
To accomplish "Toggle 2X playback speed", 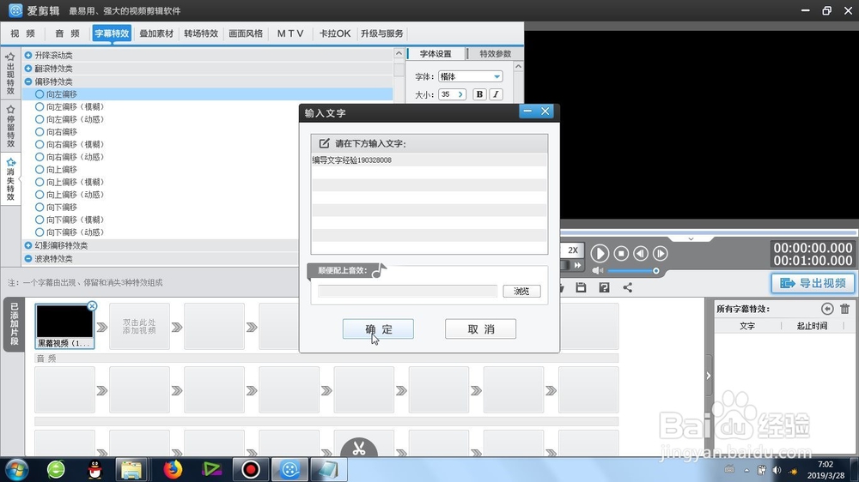I will 572,250.
